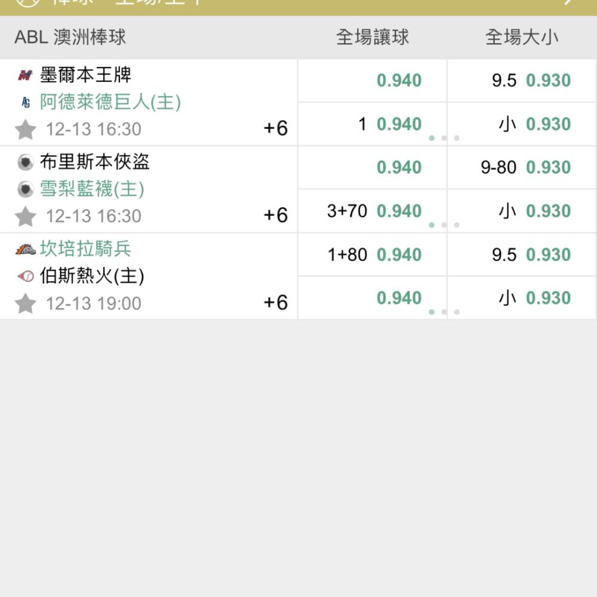Click the Adelaide Giants team logo
597x597 pixels.
26,102
